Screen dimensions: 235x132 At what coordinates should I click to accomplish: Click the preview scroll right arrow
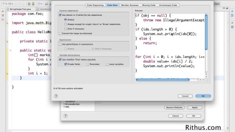coord(203,80)
